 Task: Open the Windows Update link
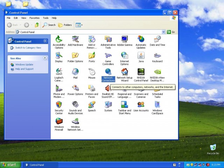coord(24,64)
